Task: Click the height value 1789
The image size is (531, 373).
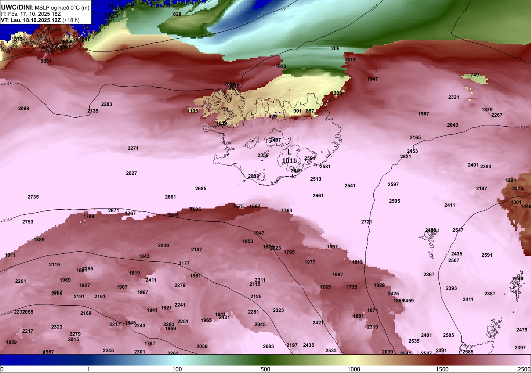Action: click(89, 216)
